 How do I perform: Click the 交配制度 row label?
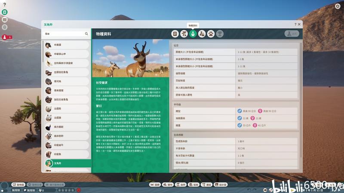tap(180, 81)
